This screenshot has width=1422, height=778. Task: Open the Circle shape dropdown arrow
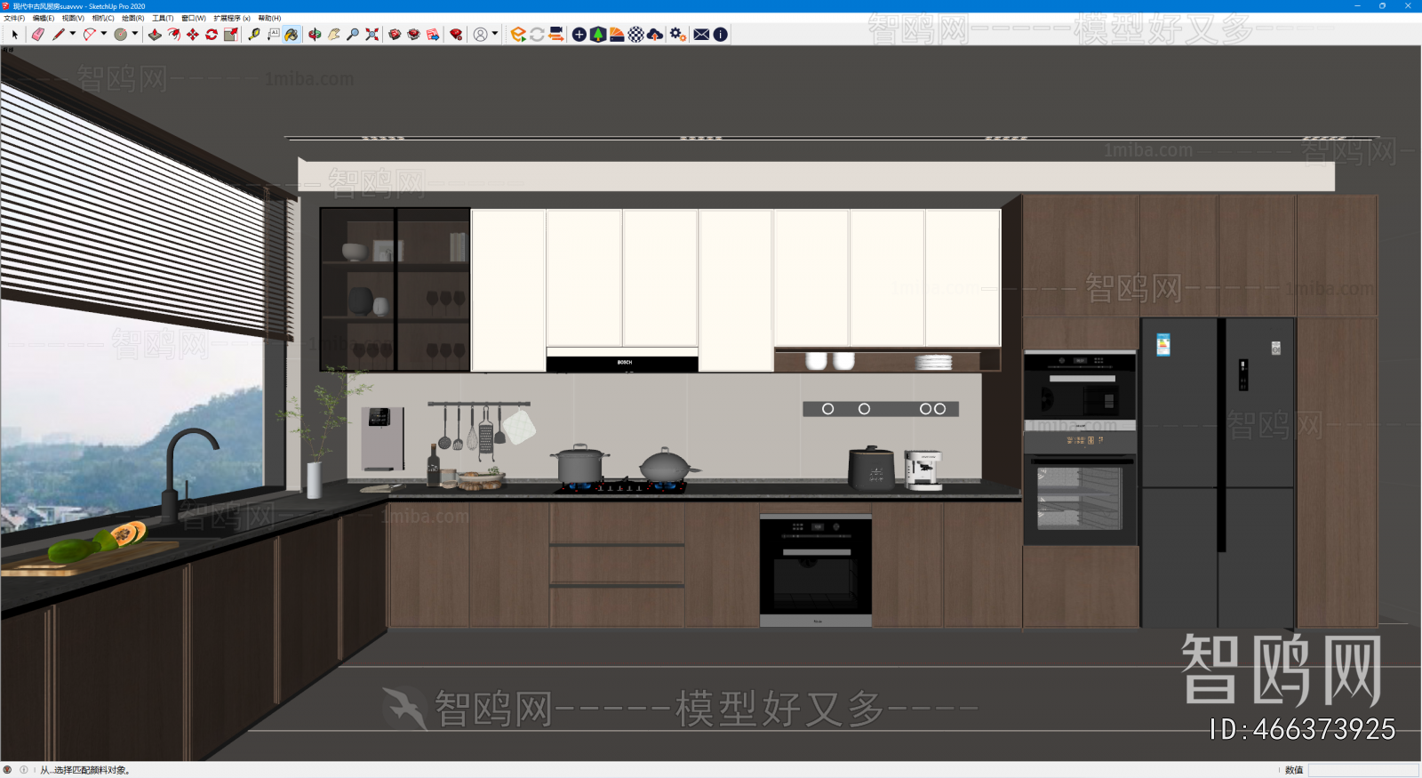click(135, 34)
